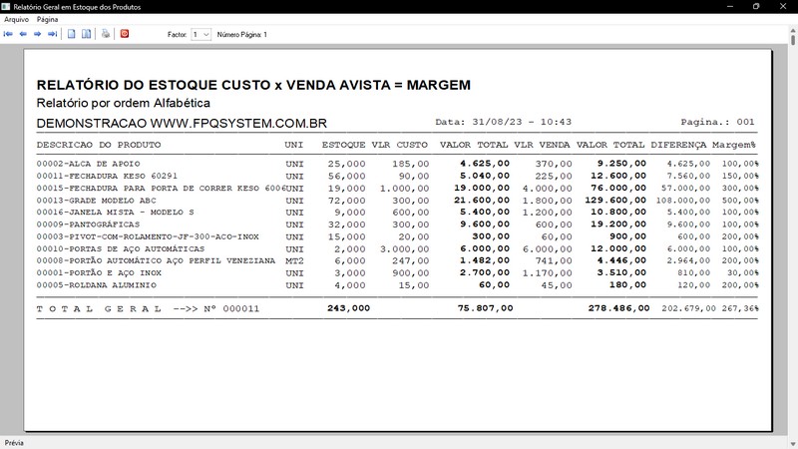Viewport: 798px width, 449px height.
Task: Open the Página menu
Action: click(47, 19)
